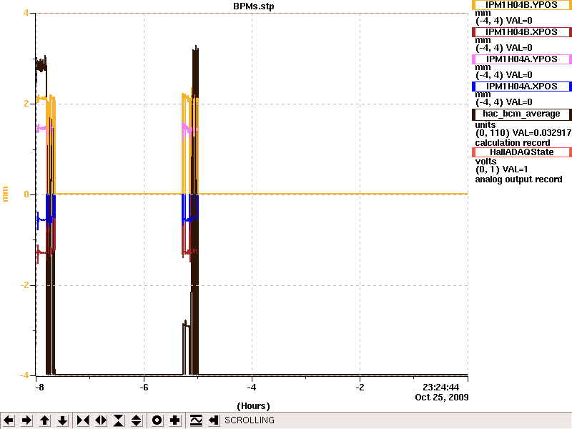Click the SCROLLING status label

click(x=250, y=420)
